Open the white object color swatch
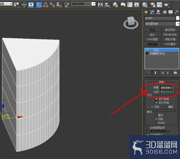The height and width of the screenshot is (159, 180). tap(178, 18)
